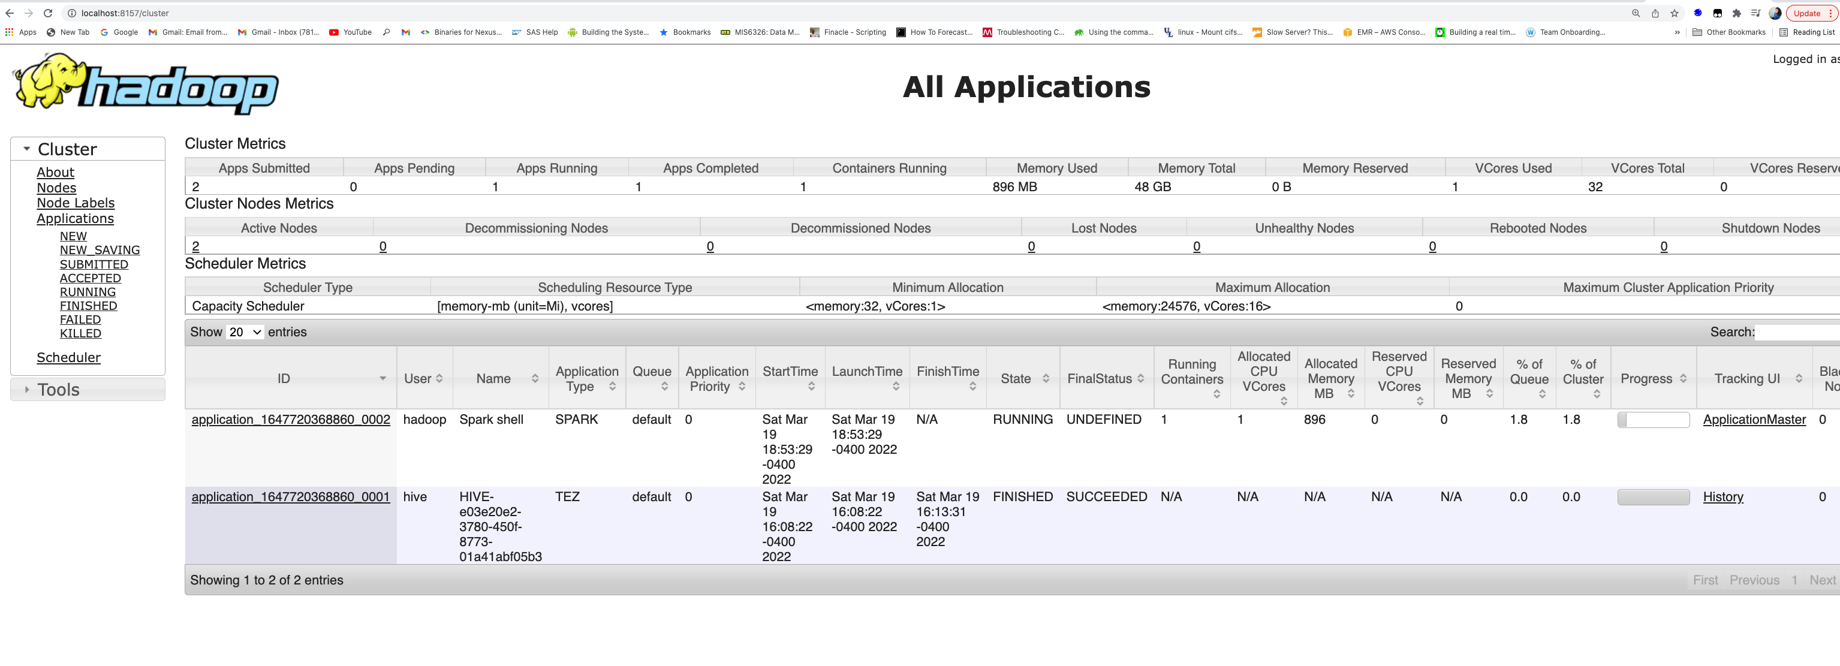Screen dimensions: 1840x666
Task: Open the History tracking link
Action: (1723, 497)
